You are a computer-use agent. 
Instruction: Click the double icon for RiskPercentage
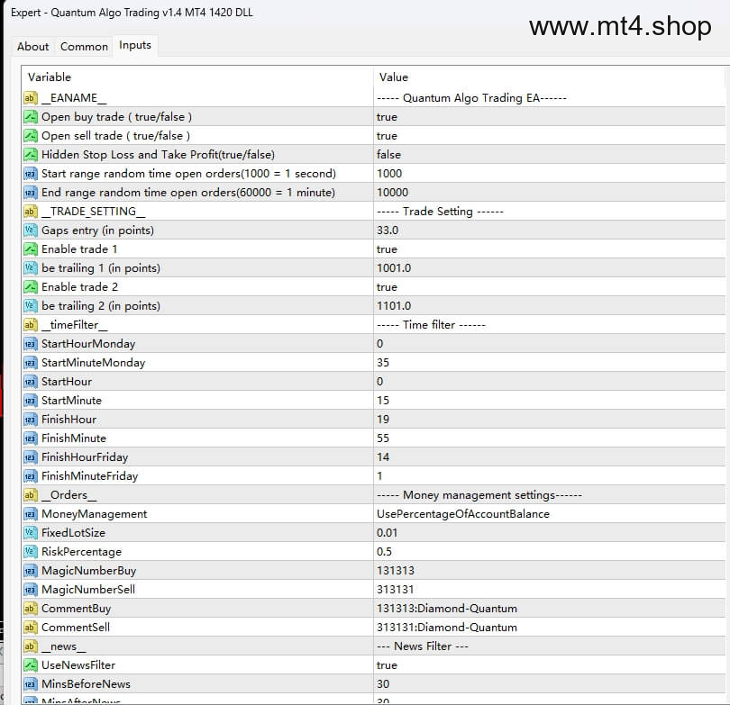click(x=31, y=552)
